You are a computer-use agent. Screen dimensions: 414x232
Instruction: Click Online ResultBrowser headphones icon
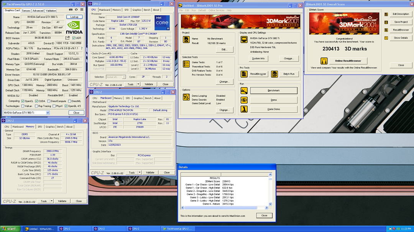click(x=324, y=61)
